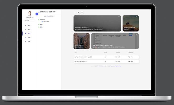Select the second green-dot category
Viewport: 174px width, 105px height.
41,24
